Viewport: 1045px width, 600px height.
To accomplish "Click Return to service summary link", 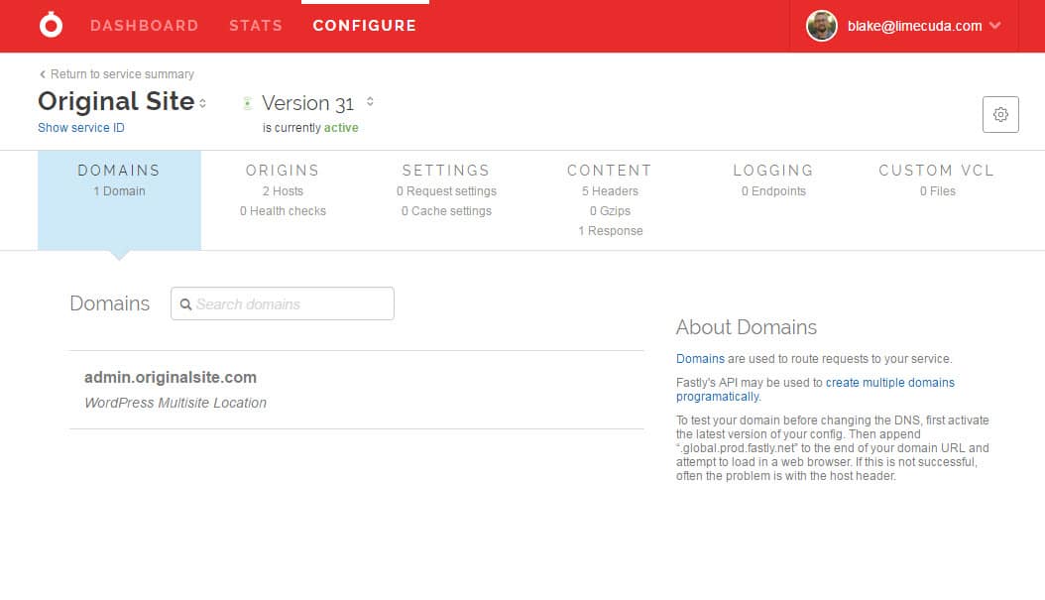I will [123, 74].
